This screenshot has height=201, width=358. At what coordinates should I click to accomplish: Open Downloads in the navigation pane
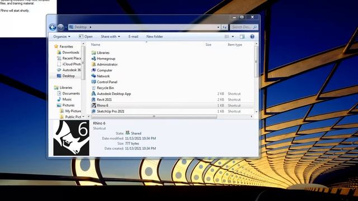click(x=71, y=52)
